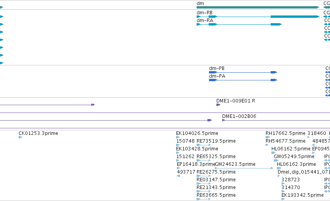Viewport: 330px width, 201px height.
Task: Click the dm gene bar
Action: [258, 7]
